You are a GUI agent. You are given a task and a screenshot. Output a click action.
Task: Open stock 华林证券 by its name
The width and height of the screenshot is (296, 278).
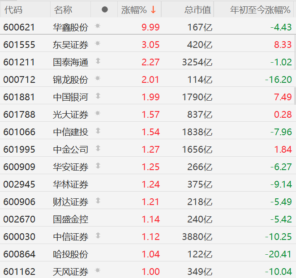[x=71, y=184]
